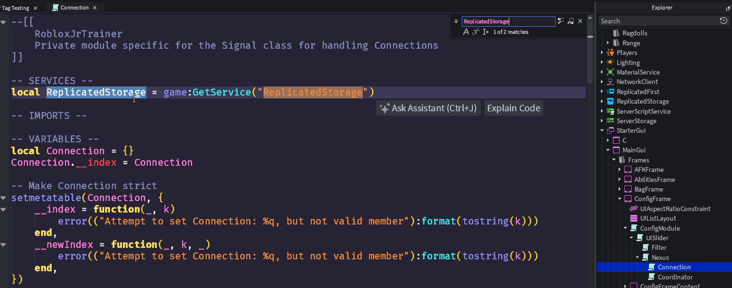The width and height of the screenshot is (732, 288).
Task: Toggle match case in the find widget
Action: 466,31
